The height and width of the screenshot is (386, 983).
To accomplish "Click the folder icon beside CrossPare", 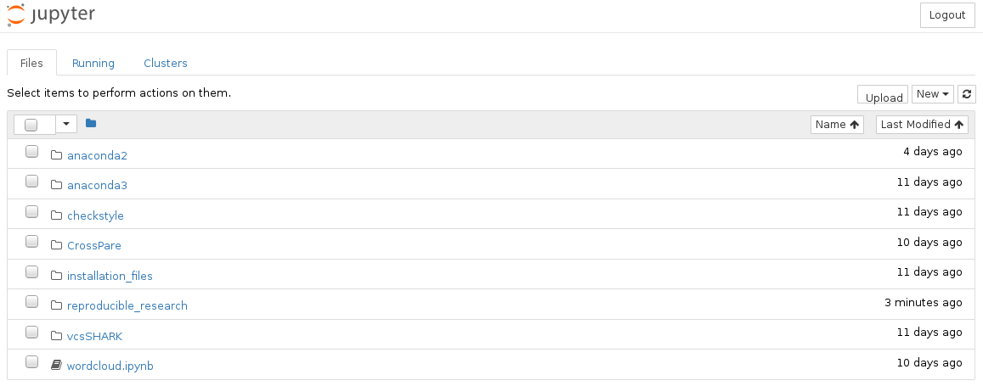I will [x=57, y=245].
